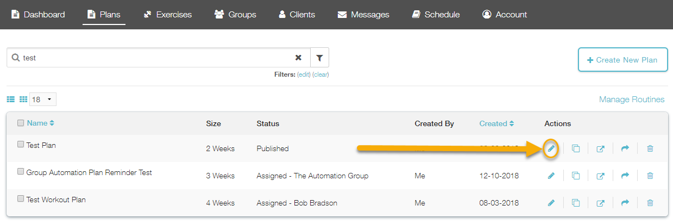Go to the Exercises tab
This screenshot has height=224, width=673.
[167, 15]
